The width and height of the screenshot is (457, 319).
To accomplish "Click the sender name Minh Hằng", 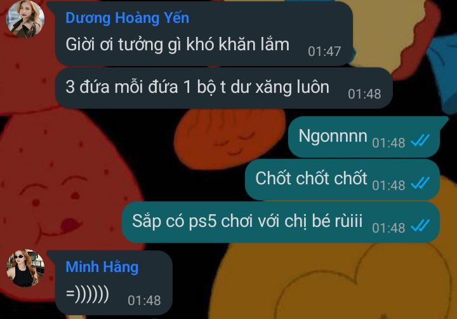I will click(102, 268).
